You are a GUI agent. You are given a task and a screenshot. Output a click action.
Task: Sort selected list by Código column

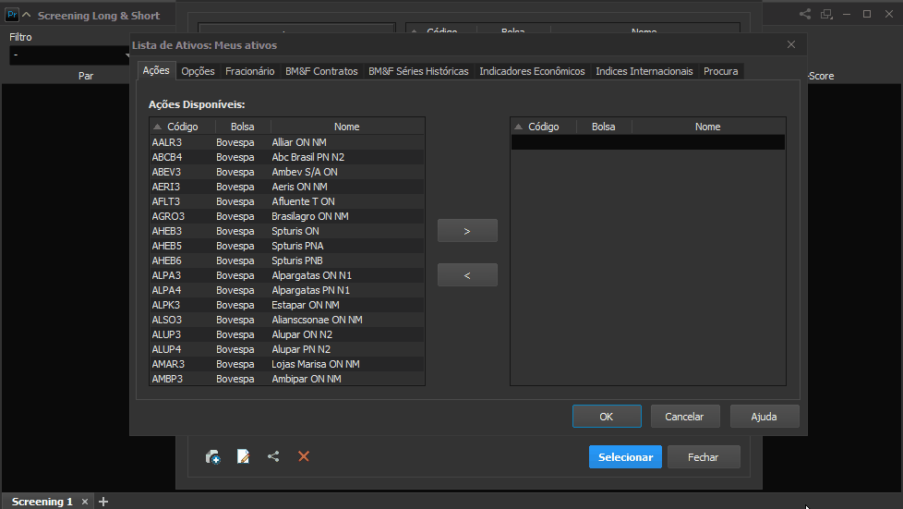pyautogui.click(x=544, y=127)
